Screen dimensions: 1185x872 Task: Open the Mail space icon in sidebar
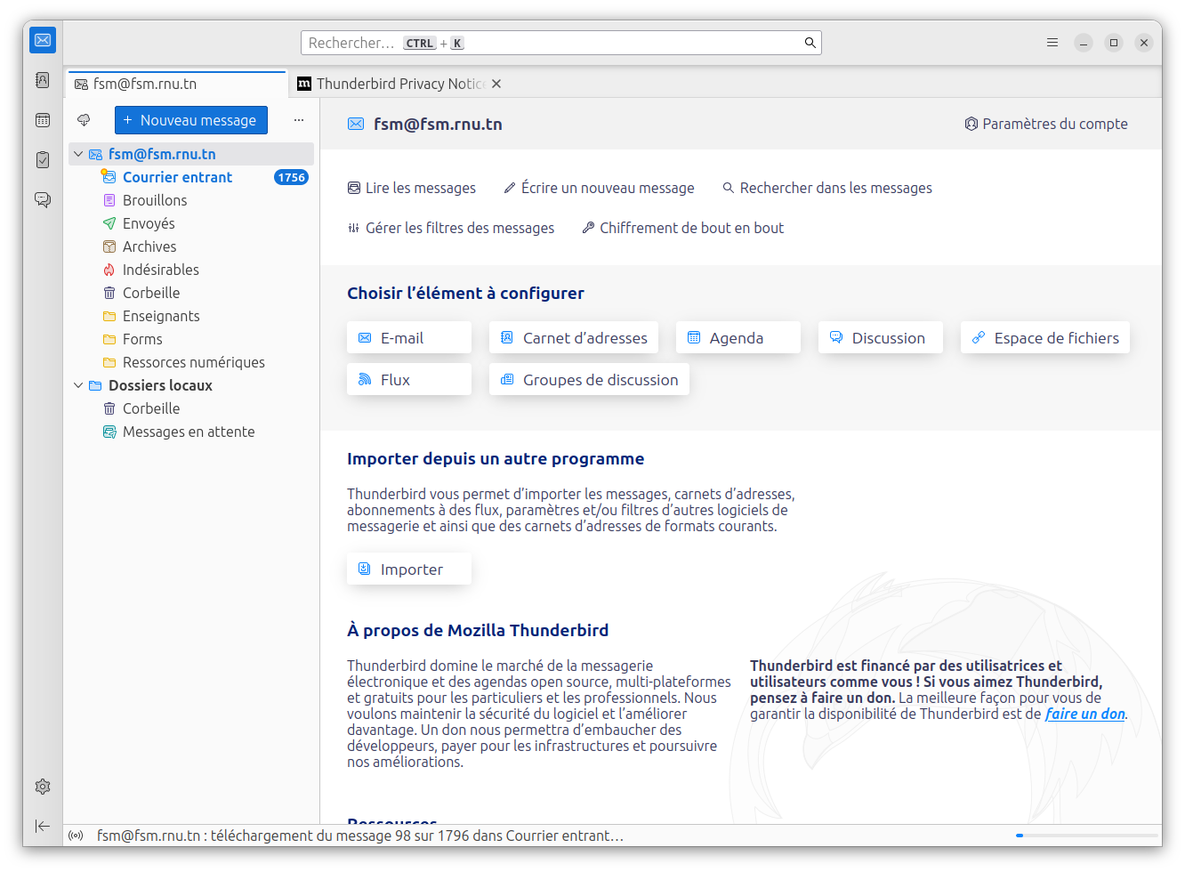point(43,40)
